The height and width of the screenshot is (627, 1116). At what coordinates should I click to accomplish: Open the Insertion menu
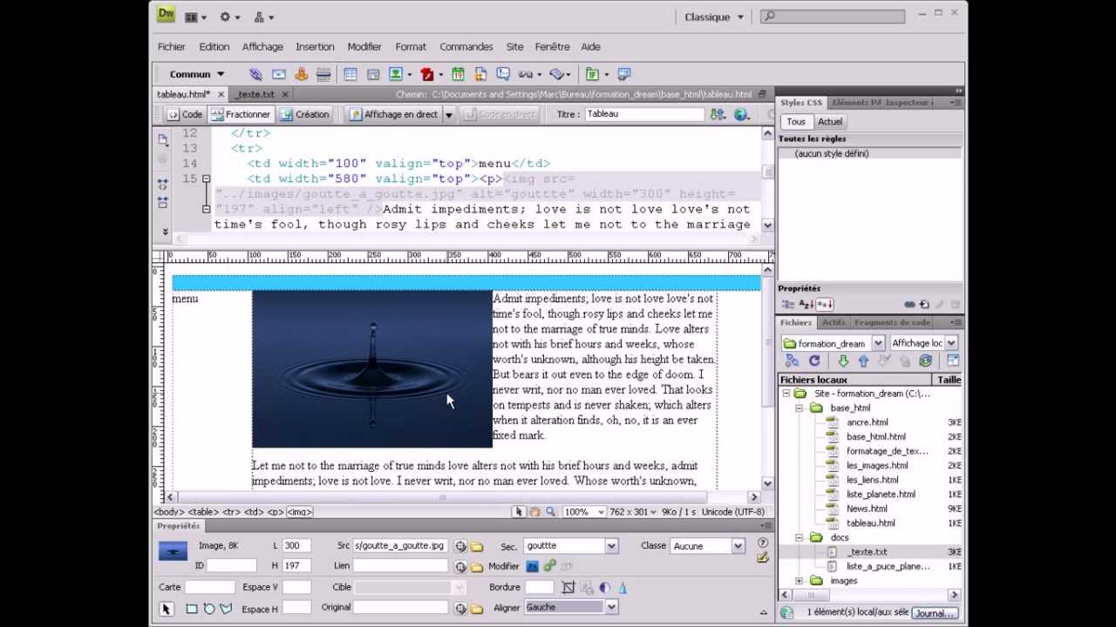coord(315,47)
